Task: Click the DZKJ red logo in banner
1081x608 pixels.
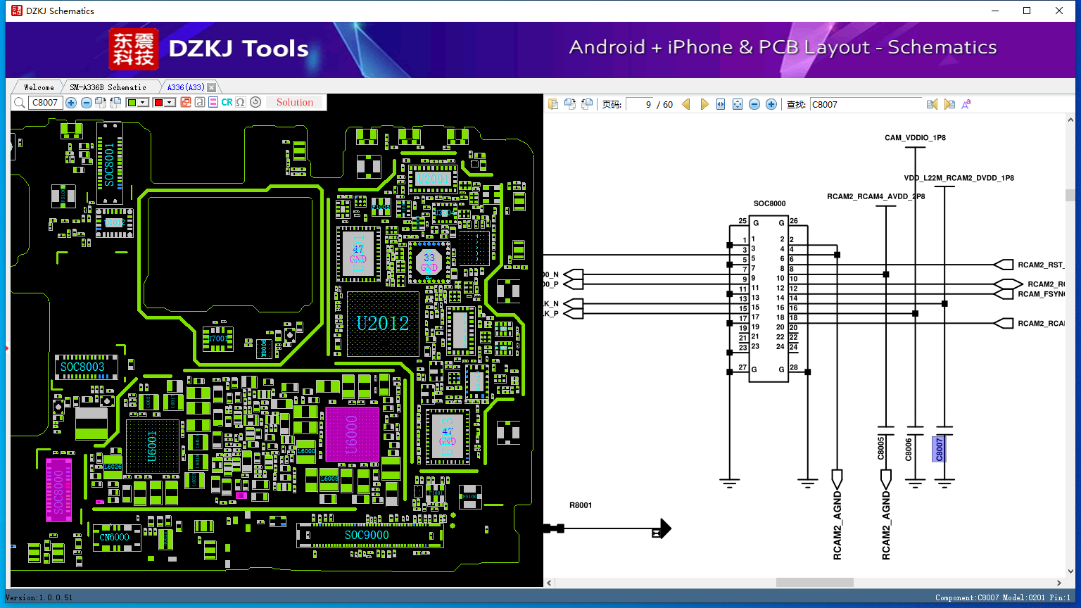Action: [x=134, y=49]
